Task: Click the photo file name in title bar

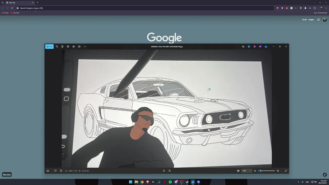Action: [x=167, y=47]
